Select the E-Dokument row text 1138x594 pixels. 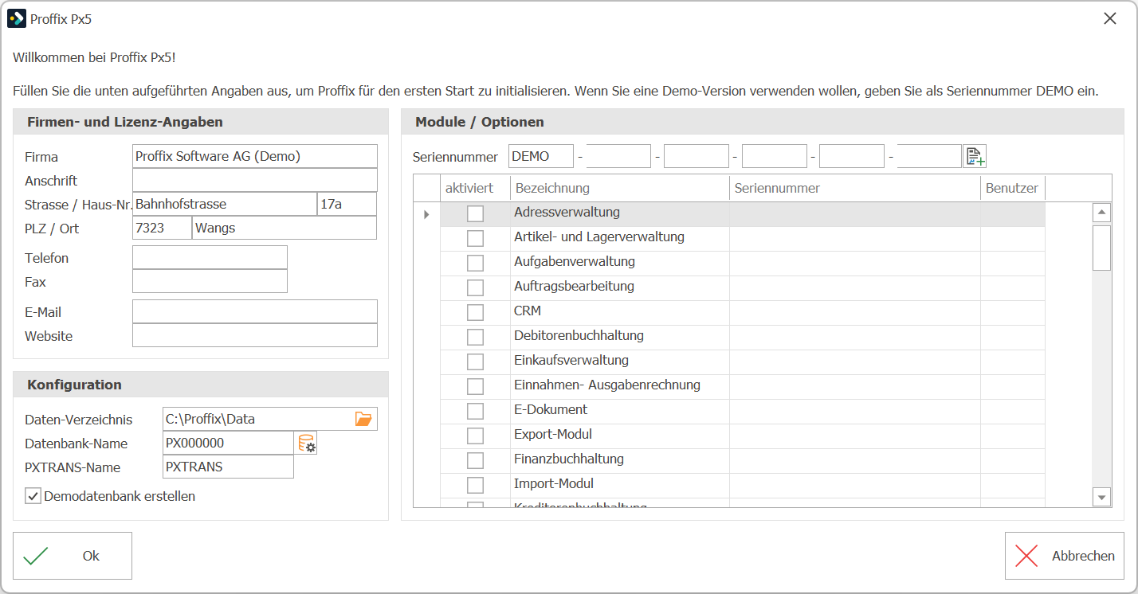pos(551,409)
